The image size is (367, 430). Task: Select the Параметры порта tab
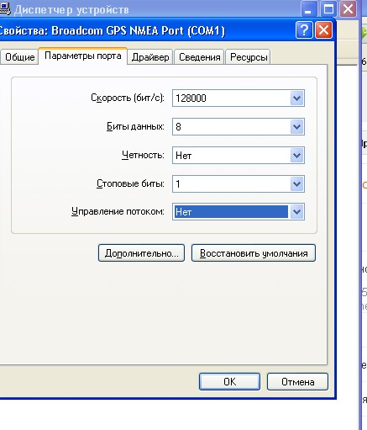point(83,56)
